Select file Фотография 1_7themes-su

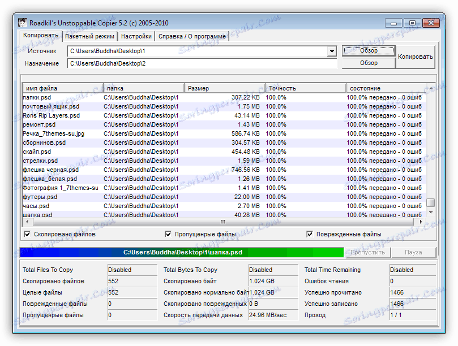(x=61, y=188)
